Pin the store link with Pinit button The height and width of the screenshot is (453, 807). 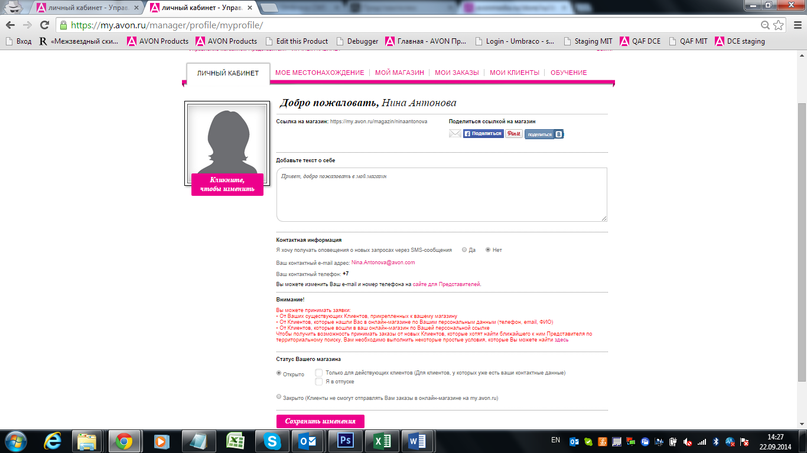(514, 134)
